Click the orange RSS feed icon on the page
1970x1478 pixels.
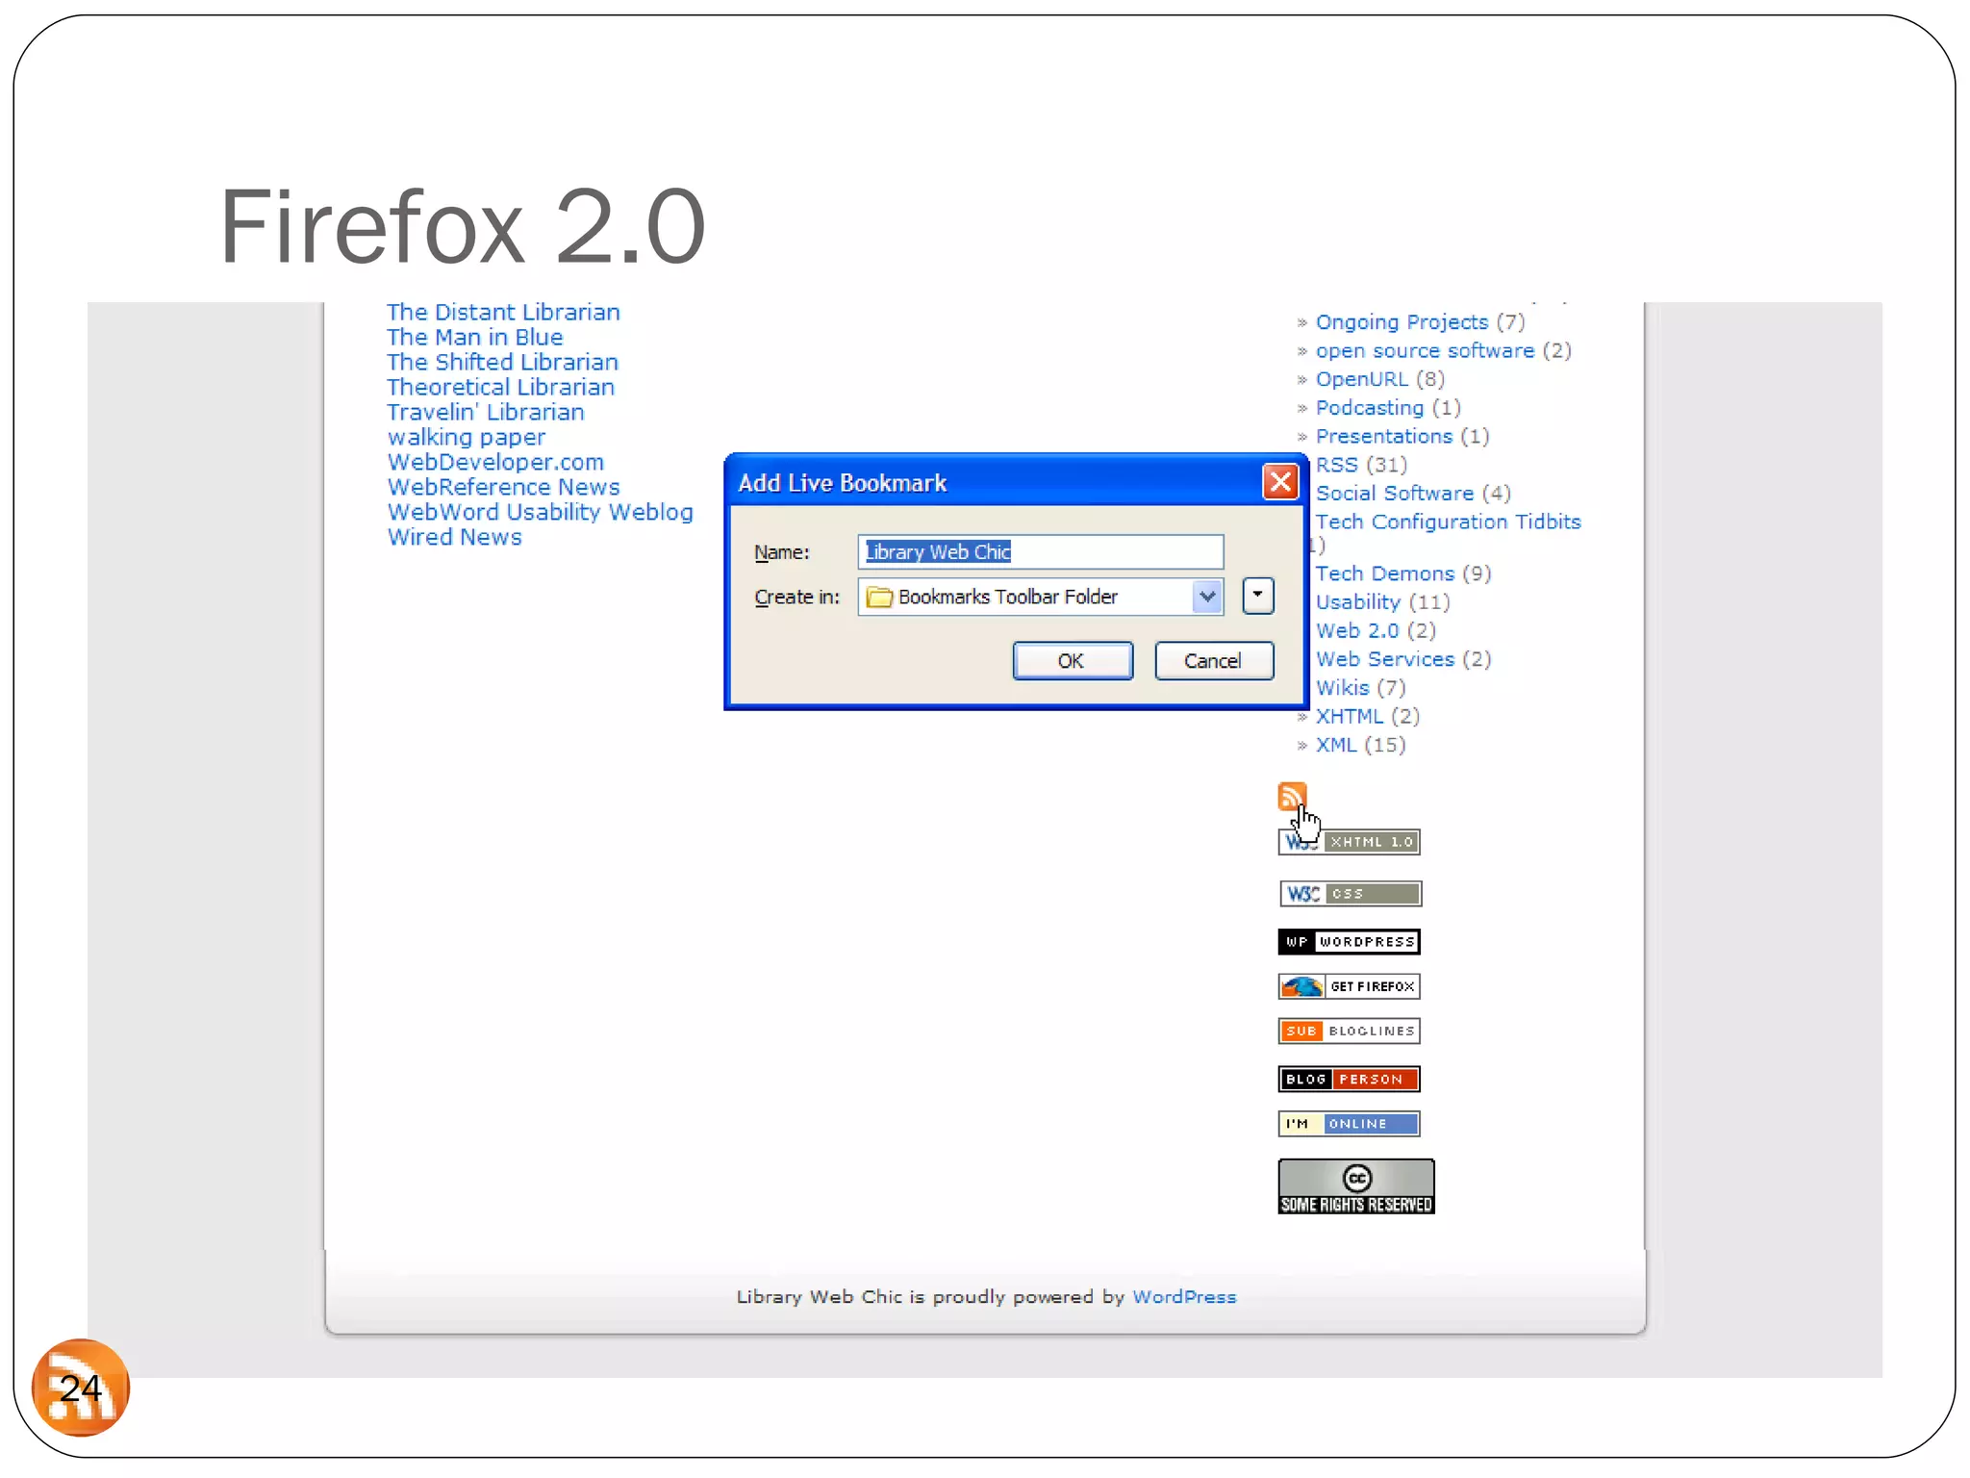click(x=1292, y=796)
